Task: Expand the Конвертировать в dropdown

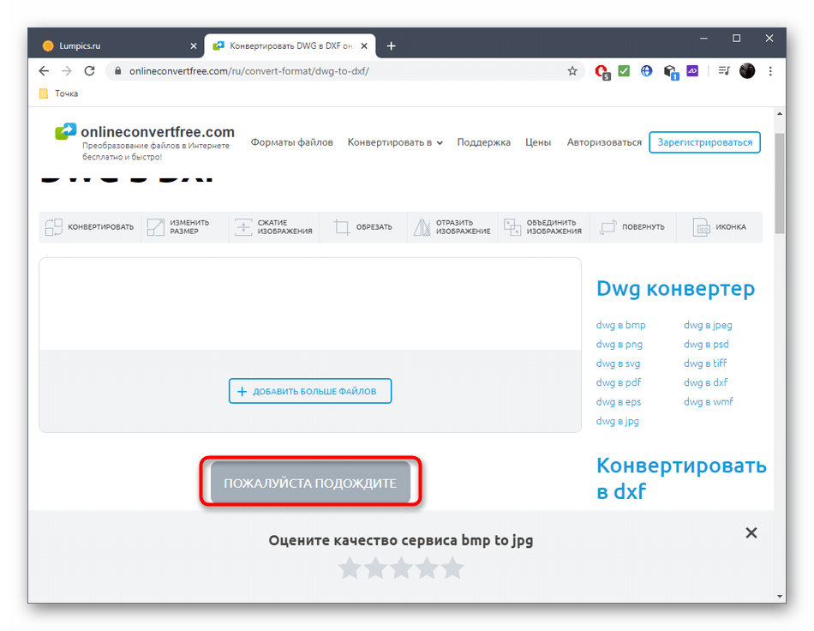Action: tap(394, 142)
